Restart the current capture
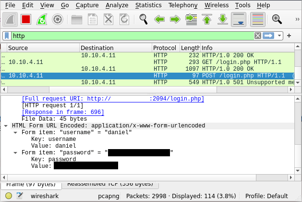The width and height of the screenshot is (302, 202). [x=42, y=19]
